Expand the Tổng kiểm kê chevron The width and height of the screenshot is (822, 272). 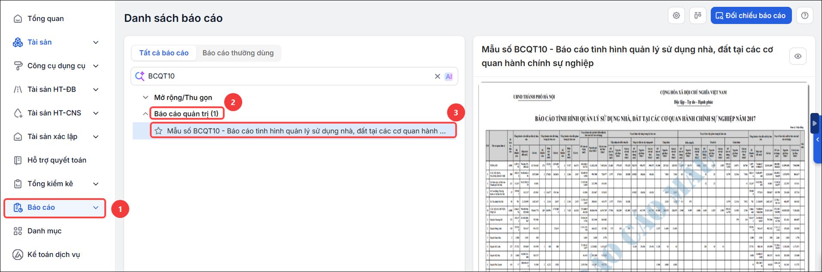96,184
